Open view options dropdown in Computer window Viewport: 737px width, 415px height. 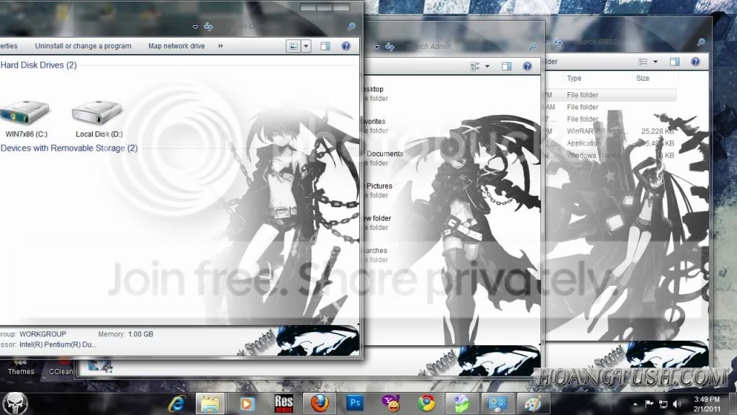[x=306, y=46]
